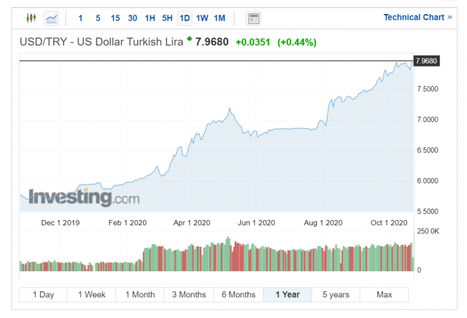Set interval to 1 minute

tap(81, 18)
